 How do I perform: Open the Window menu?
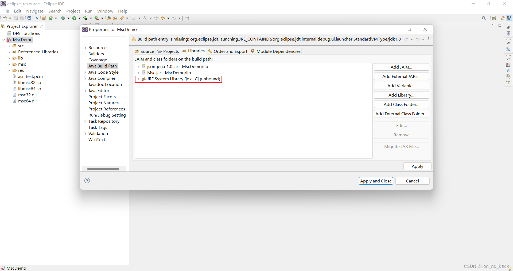coord(105,11)
